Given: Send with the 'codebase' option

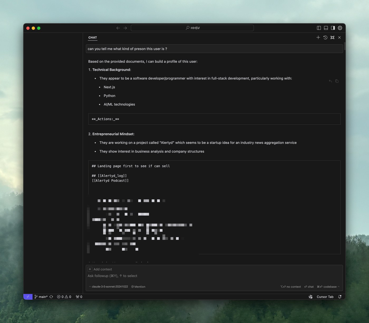Looking at the screenshot, I should (x=327, y=287).
